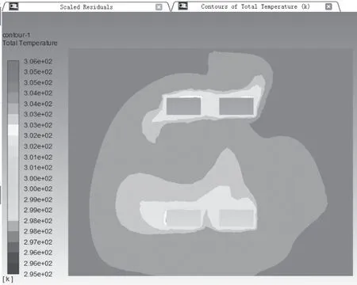357x285 pixels.
Task: Click the thermal plume peak above lower rectangles
Action: pos(227,153)
